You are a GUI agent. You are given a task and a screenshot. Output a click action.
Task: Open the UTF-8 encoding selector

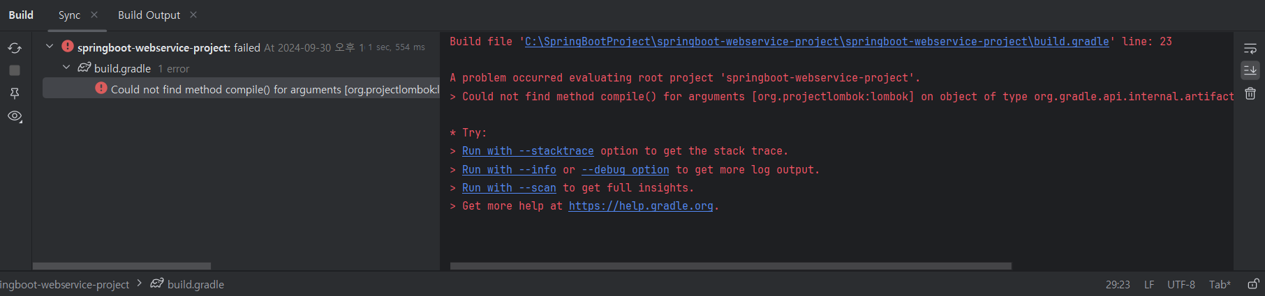pyautogui.click(x=1181, y=284)
